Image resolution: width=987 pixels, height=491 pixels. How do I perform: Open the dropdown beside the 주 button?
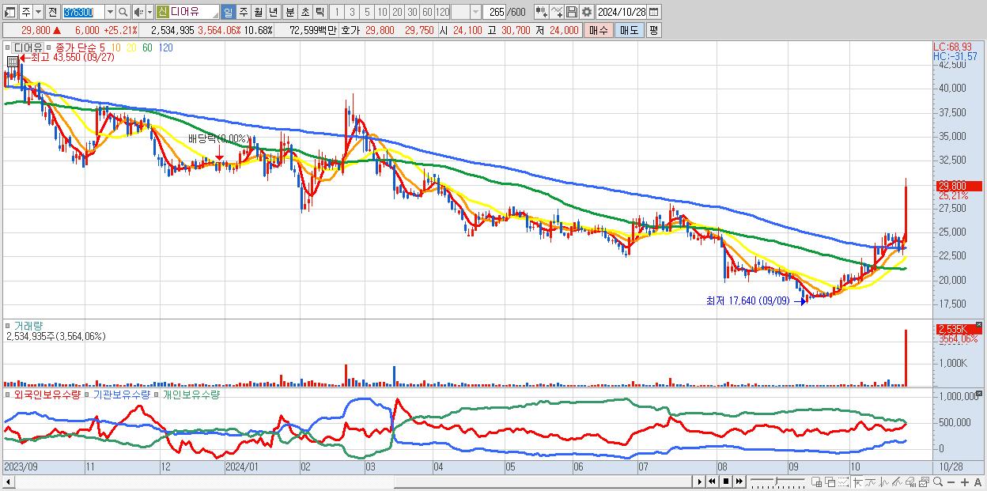(x=38, y=13)
